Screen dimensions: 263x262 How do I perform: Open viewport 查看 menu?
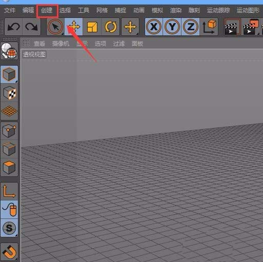tap(39, 44)
